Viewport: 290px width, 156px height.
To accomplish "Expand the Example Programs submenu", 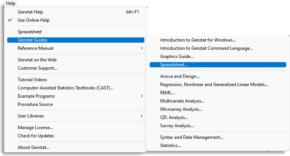I will coord(76,96).
